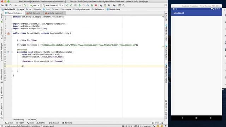This screenshot has height=127, width=226.
Task: Click the src breadcrumb folder
Action: point(29,10)
